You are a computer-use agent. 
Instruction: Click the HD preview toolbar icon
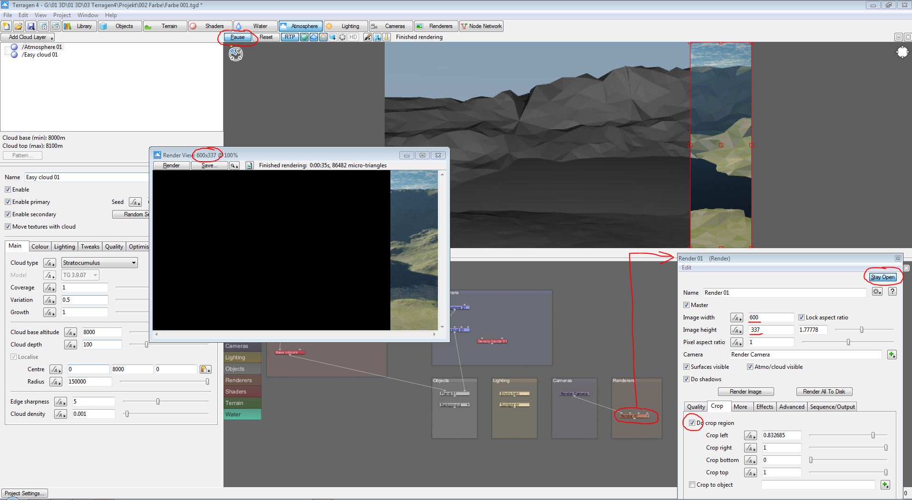[353, 37]
